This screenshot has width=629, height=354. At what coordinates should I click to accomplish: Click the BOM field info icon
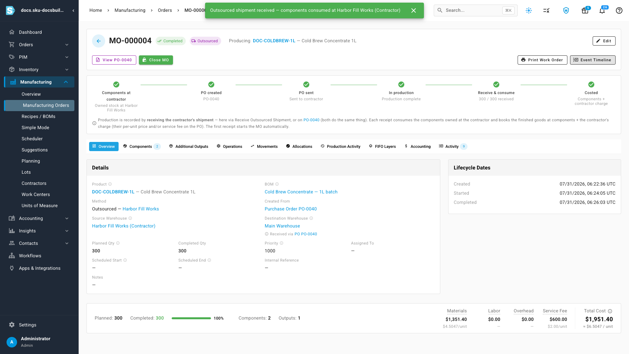tap(277, 184)
